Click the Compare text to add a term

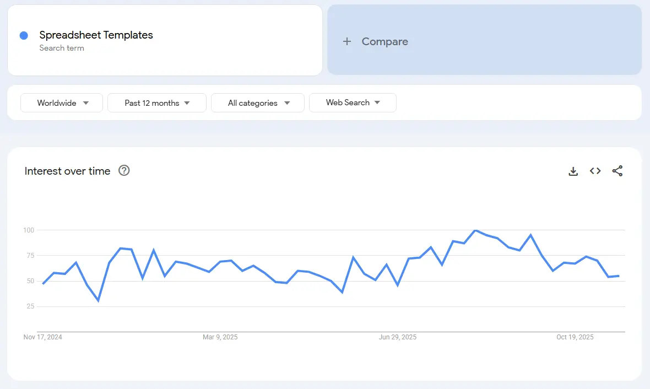tap(384, 41)
